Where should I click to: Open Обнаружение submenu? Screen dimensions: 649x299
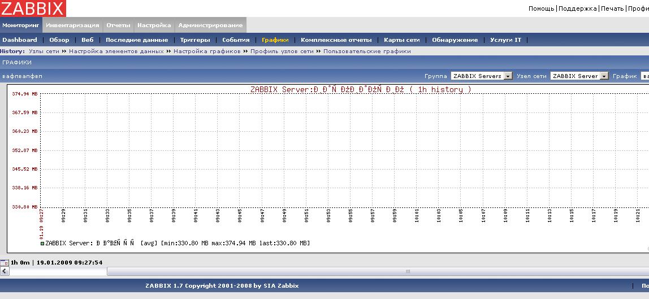455,40
